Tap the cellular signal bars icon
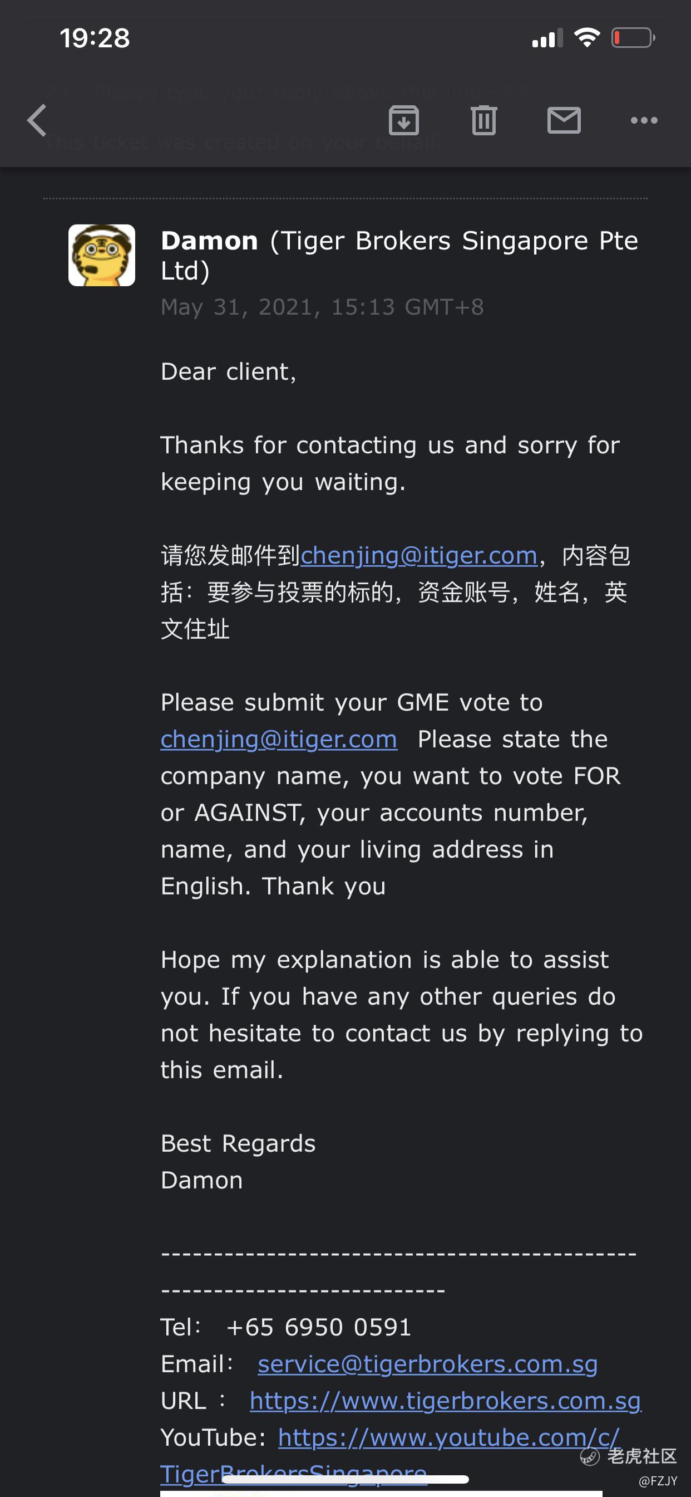691x1497 pixels. tap(547, 38)
